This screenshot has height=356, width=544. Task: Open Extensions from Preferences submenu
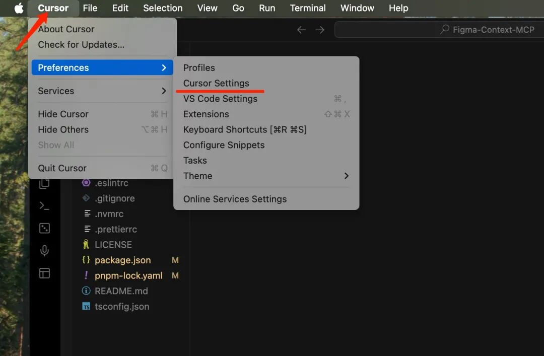click(x=266, y=114)
